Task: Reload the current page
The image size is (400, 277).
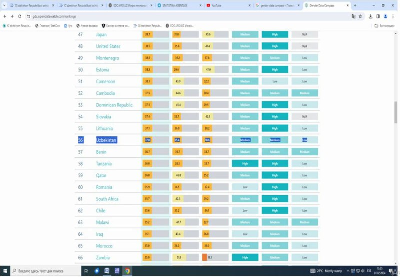Action: click(x=19, y=16)
